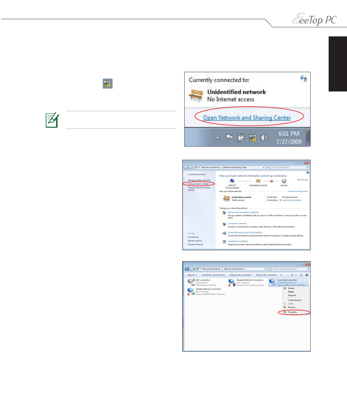
Task: Open Choose homegroup and sharing options
Action: point(245,233)
